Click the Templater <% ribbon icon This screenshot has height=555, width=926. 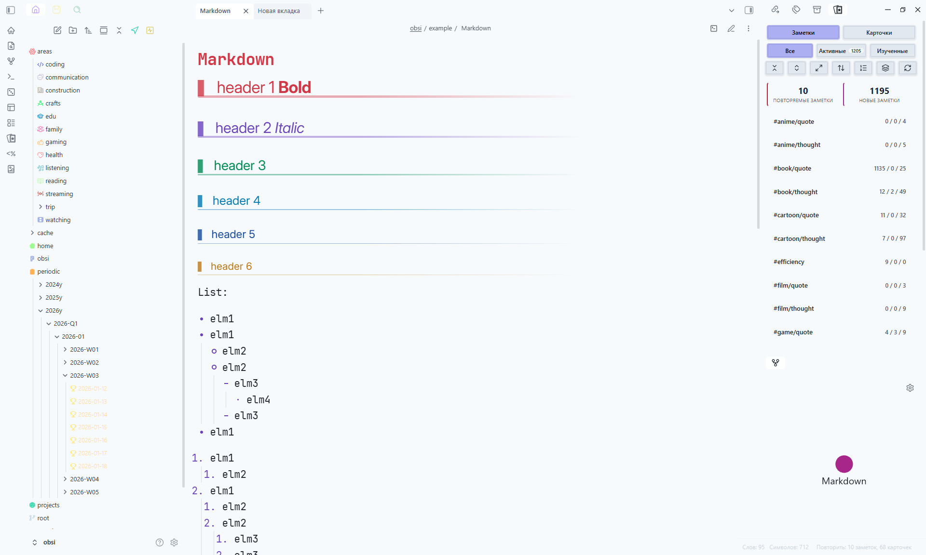click(11, 154)
